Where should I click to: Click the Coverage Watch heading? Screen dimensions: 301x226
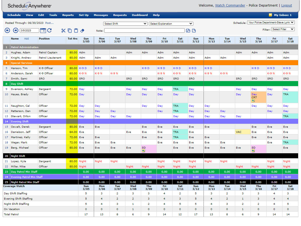pyautogui.click(x=14, y=186)
